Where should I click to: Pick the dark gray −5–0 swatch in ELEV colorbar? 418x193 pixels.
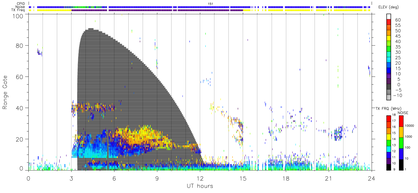pyautogui.click(x=389, y=87)
